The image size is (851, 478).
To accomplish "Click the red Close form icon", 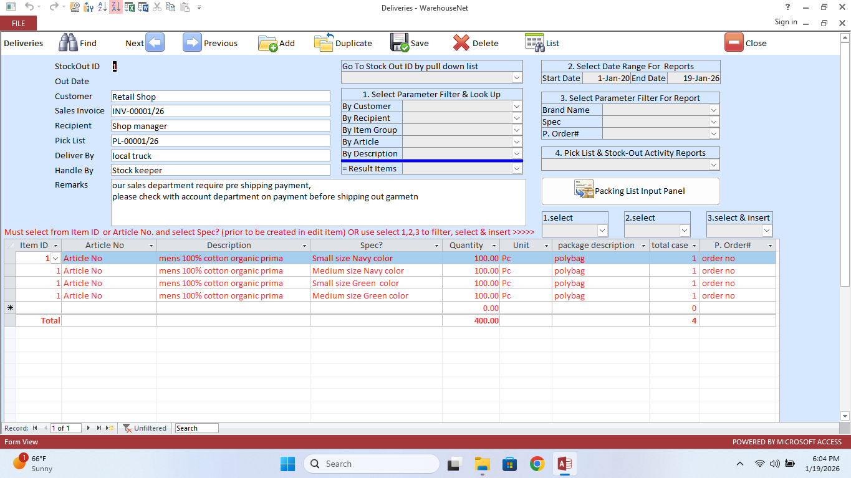I will (x=734, y=43).
